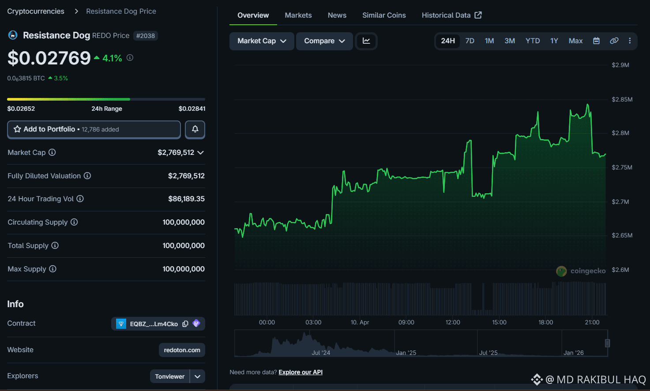
Task: Click the $0.02769 price value
Action: pos(49,58)
